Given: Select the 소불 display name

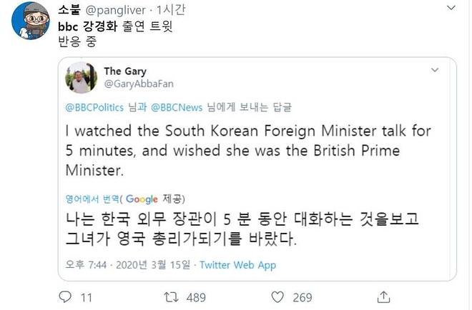Looking at the screenshot, I should pos(71,11).
